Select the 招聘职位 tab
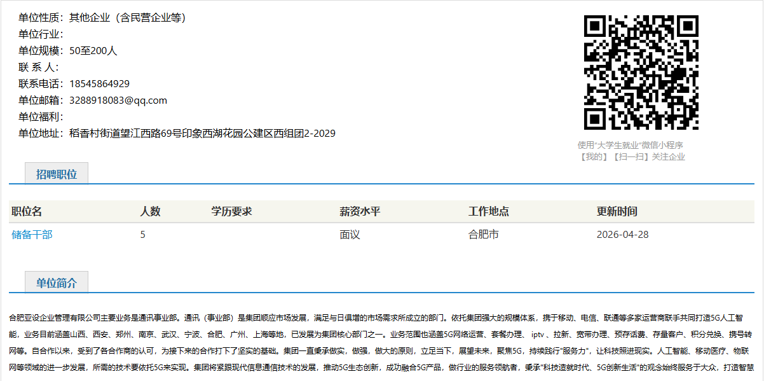Image resolution: width=764 pixels, height=381 pixels. coord(57,174)
